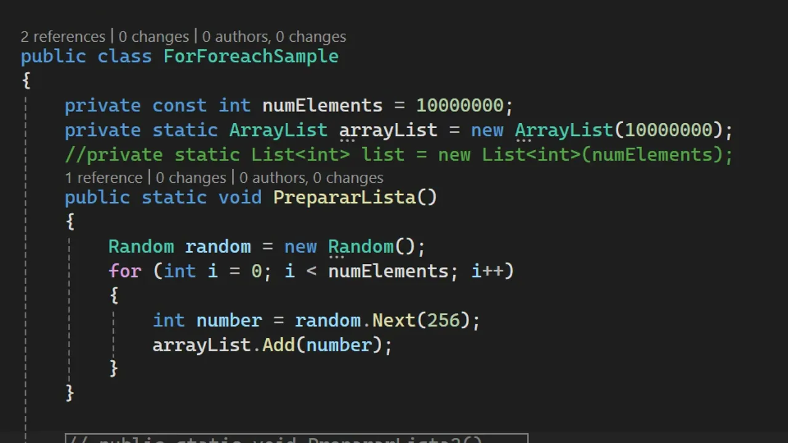Click "0 authors, 0 changes" above the PrepararLista method
This screenshot has width=788, height=443.
pos(311,178)
